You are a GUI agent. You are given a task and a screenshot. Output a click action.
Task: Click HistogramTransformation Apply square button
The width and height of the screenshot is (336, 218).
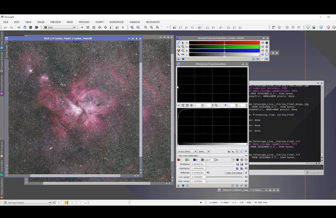(x=183, y=186)
